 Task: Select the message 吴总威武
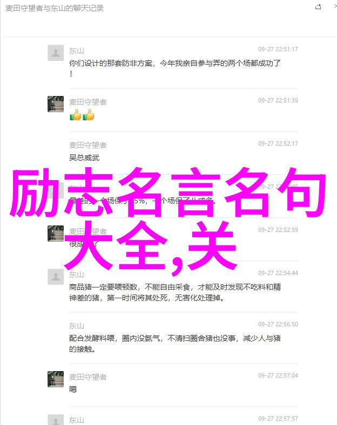pyautogui.click(x=84, y=157)
